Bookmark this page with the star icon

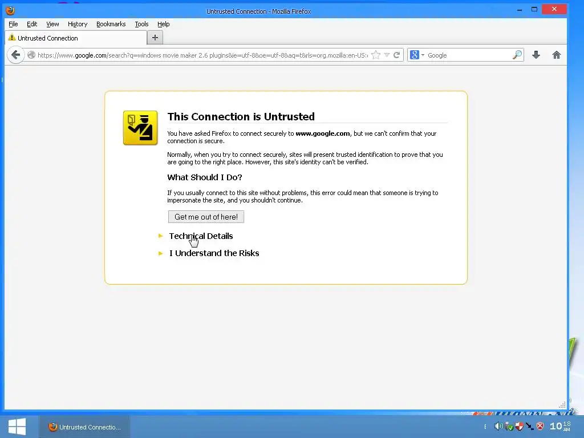coord(376,55)
